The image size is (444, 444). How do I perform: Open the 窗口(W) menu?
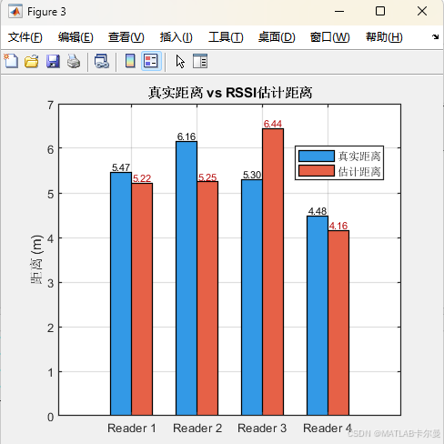point(329,37)
